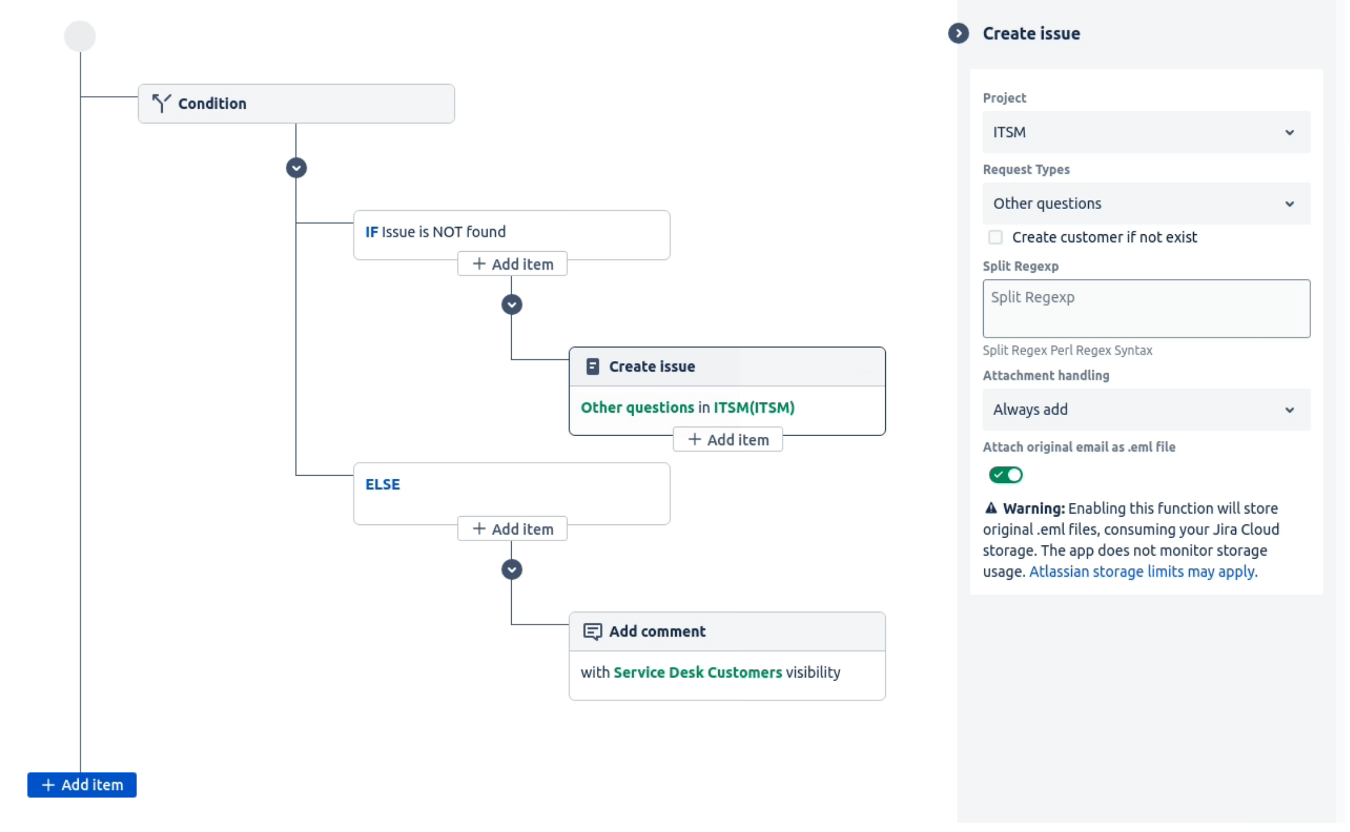Click the Create issue node document icon
The width and height of the screenshot is (1350, 832).
[592, 366]
